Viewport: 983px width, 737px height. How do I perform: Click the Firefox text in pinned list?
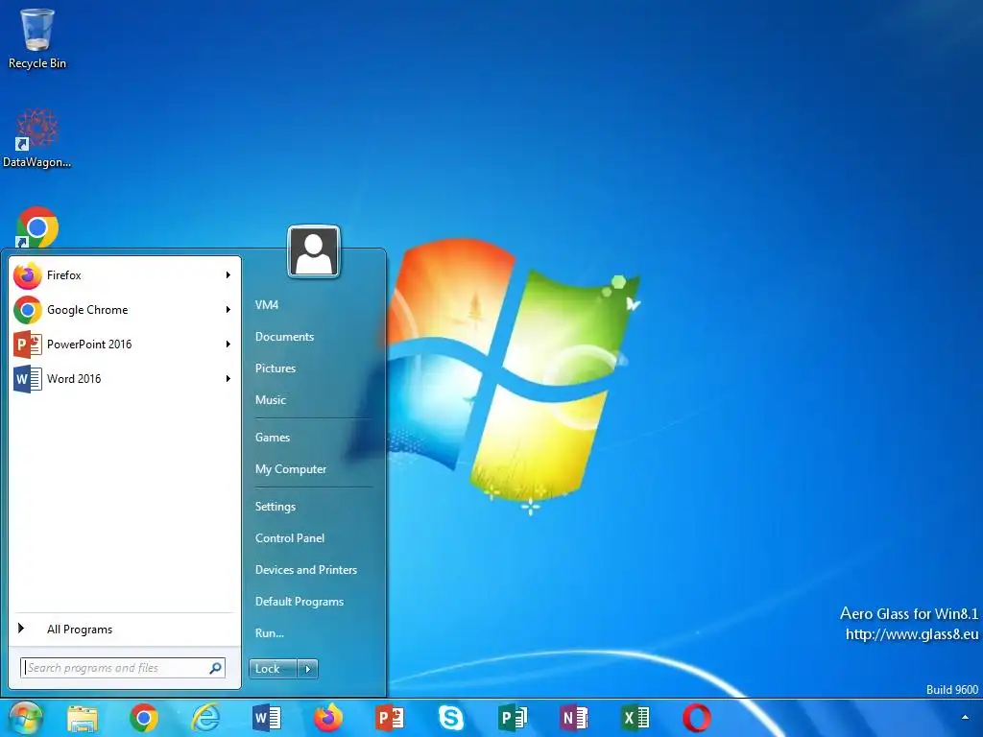pos(64,275)
